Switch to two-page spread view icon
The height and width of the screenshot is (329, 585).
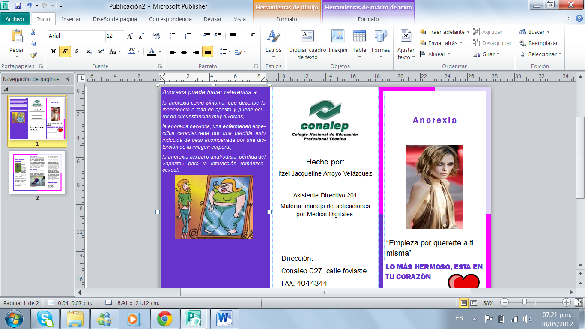pos(474,303)
